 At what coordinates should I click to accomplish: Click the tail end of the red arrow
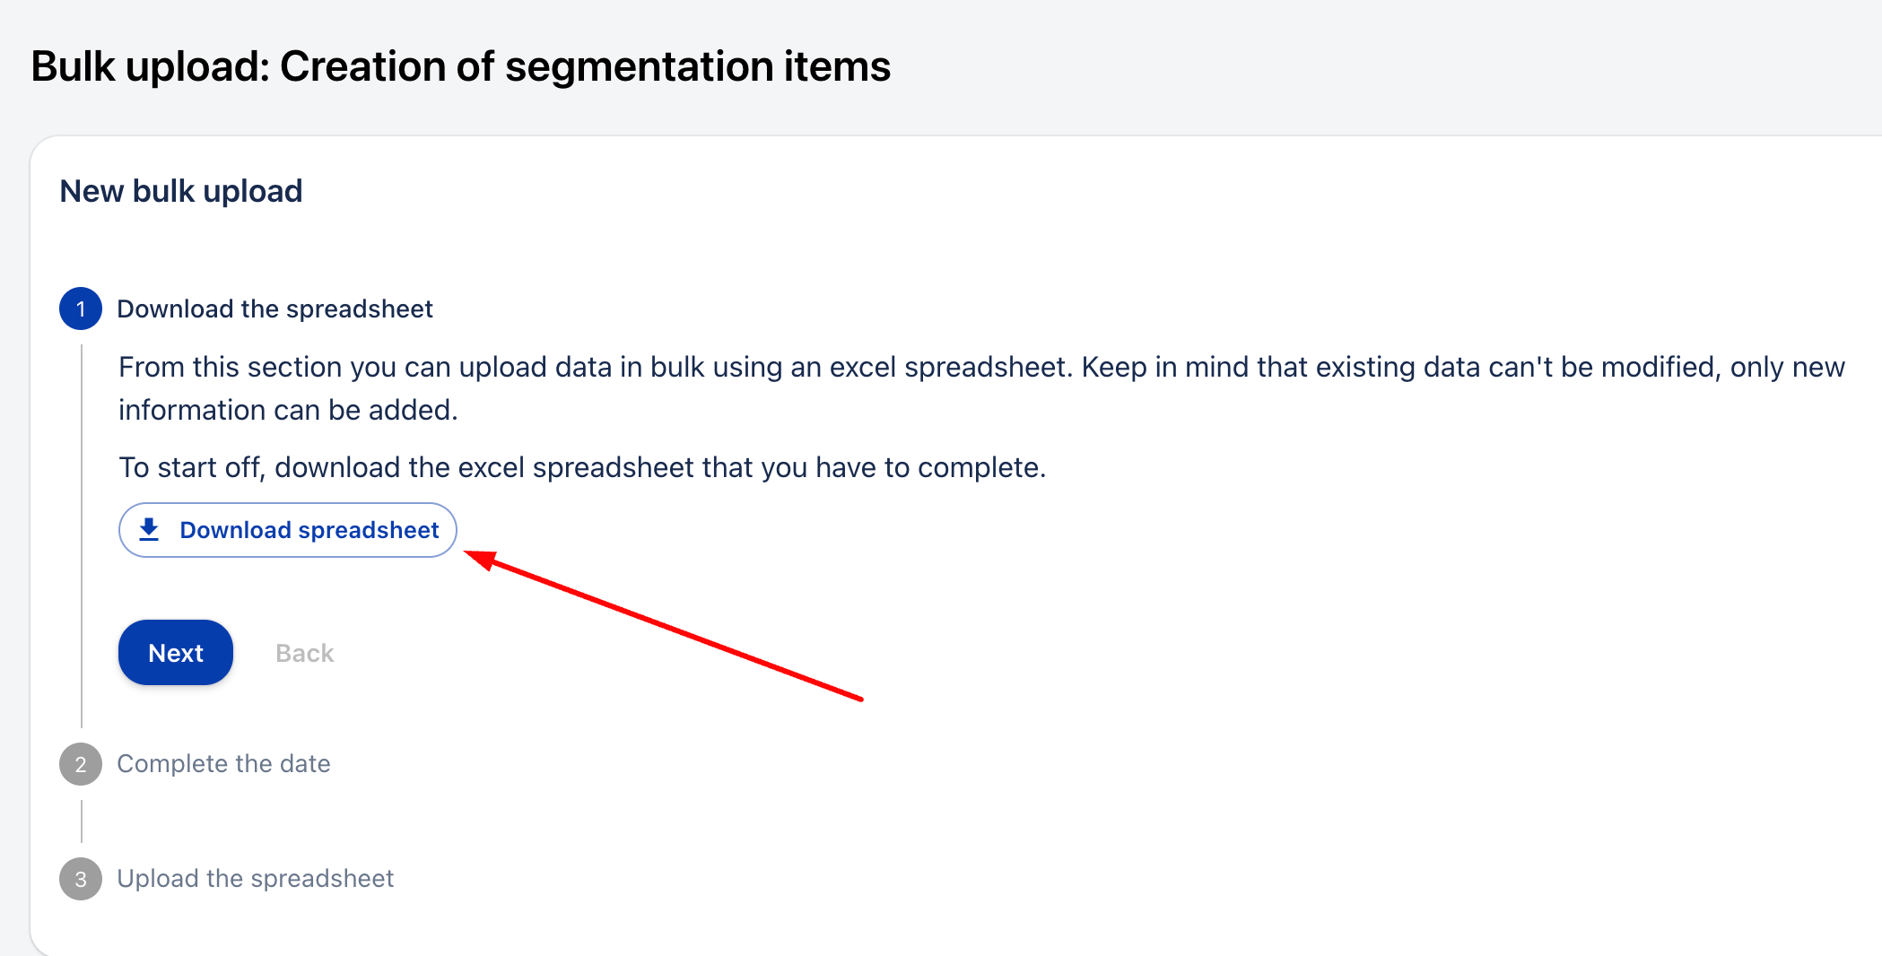pyautogui.click(x=858, y=698)
